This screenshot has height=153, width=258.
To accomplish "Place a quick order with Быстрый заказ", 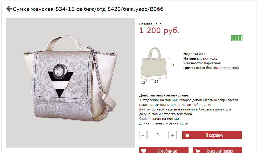I will [x=218, y=150].
